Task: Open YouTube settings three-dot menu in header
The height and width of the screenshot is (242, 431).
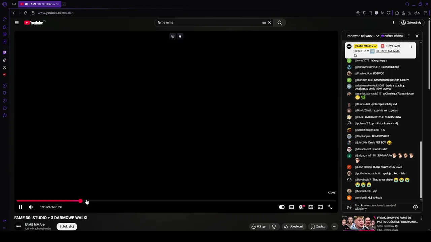Action: (393, 23)
